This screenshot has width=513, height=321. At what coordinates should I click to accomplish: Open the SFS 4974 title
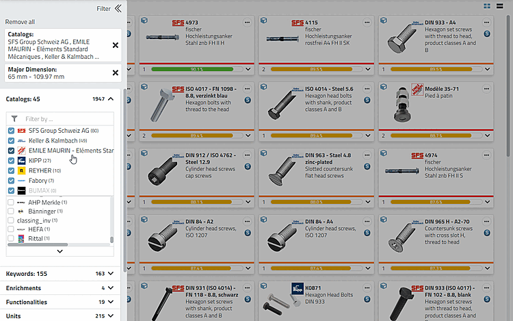pos(430,155)
